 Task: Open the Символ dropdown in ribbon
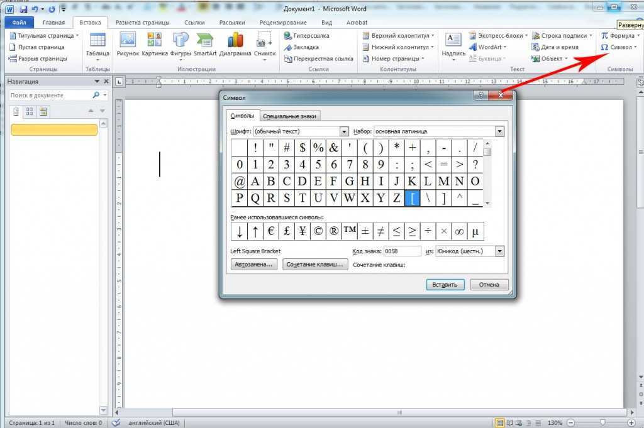[619, 47]
